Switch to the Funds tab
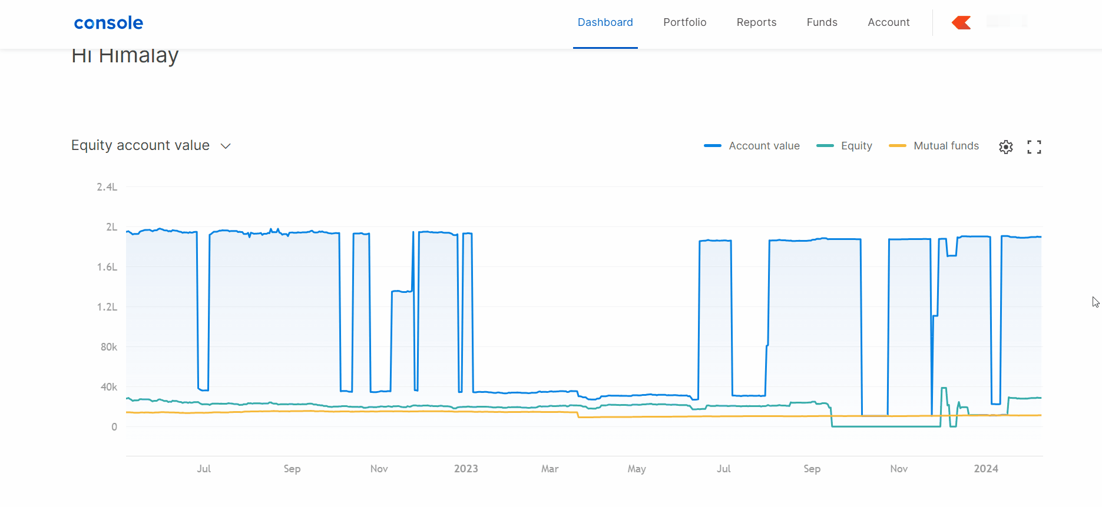This screenshot has height=507, width=1102. 822,22
